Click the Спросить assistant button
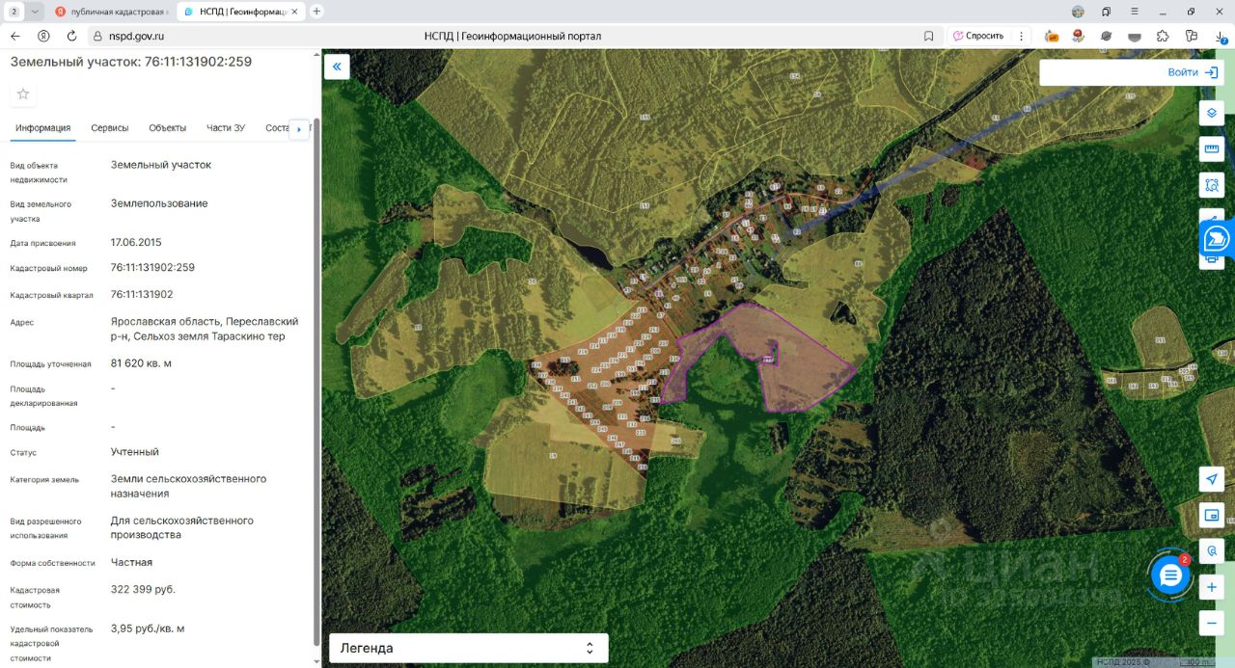The height and width of the screenshot is (668, 1235). point(978,36)
